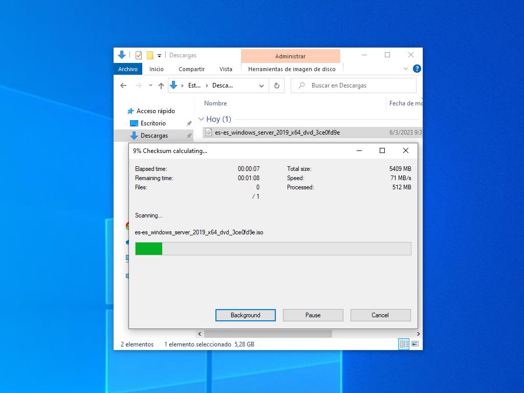Click the green checksum progress bar
524x393 pixels.
click(x=273, y=249)
